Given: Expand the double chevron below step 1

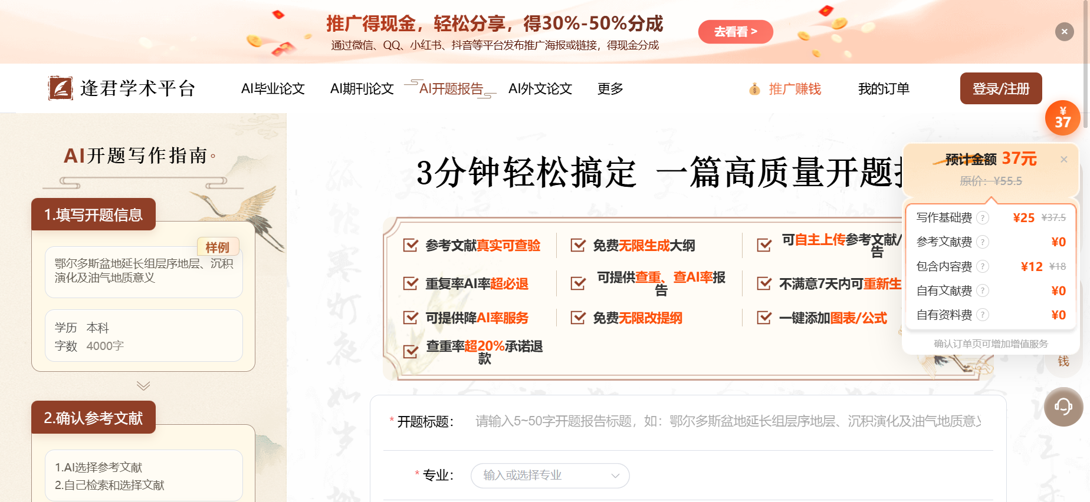Looking at the screenshot, I should coord(143,386).
